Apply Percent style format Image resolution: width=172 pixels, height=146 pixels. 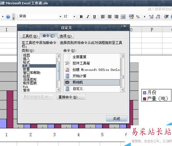point(138,17)
